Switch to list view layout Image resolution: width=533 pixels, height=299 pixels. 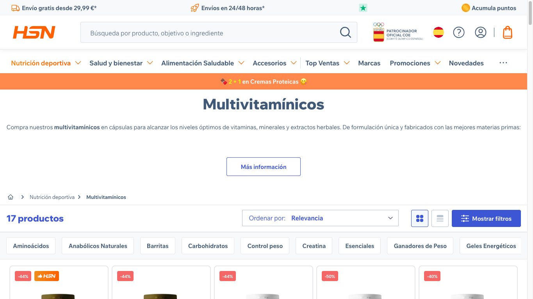(440, 218)
